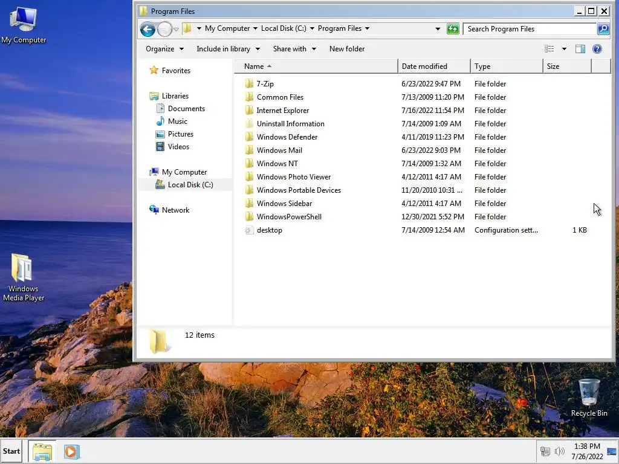
Task: Open the Include in library menu
Action: click(228, 49)
